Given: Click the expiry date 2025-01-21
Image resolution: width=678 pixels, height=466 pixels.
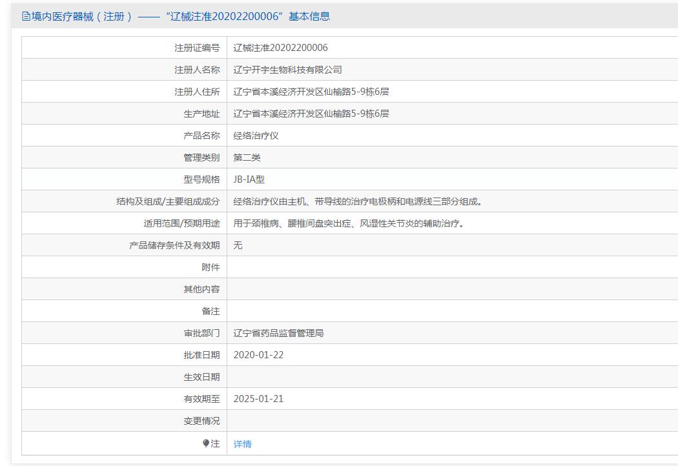Looking at the screenshot, I should click(258, 399).
